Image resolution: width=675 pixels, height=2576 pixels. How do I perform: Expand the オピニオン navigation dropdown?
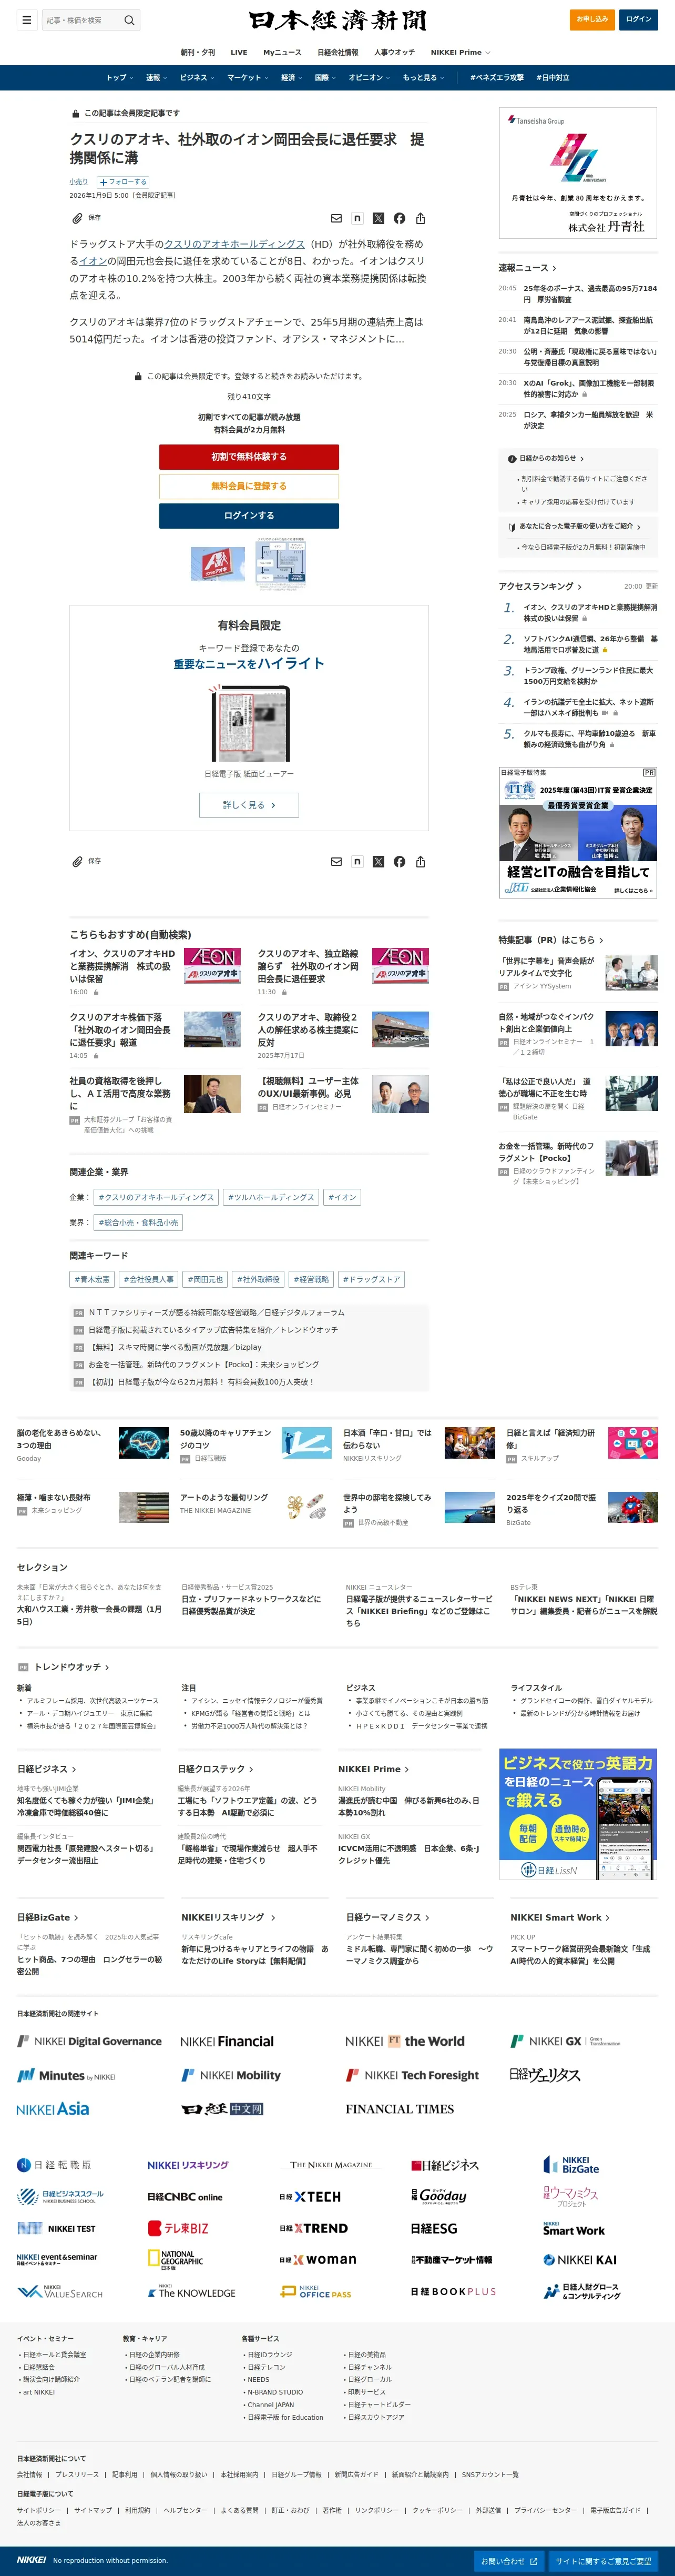(369, 78)
